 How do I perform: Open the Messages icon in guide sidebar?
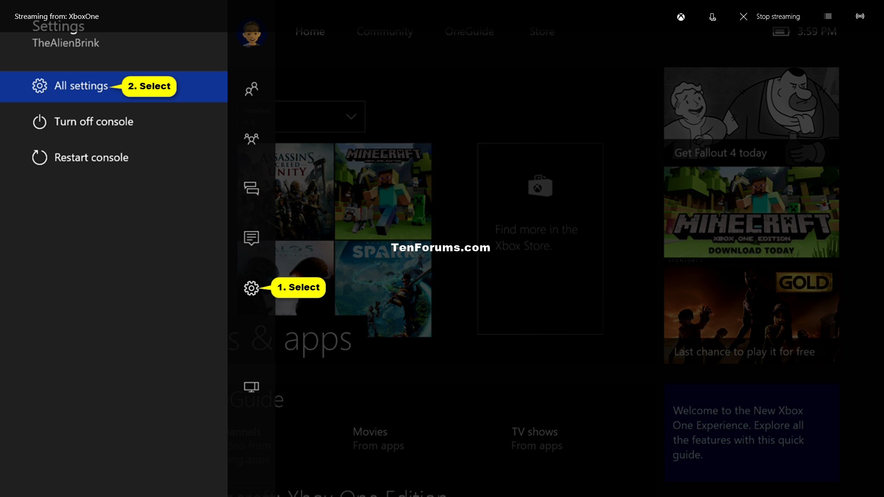[251, 188]
